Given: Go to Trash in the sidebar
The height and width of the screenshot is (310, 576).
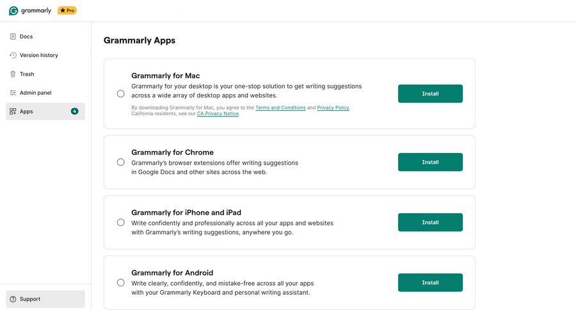Looking at the screenshot, I should point(45,74).
